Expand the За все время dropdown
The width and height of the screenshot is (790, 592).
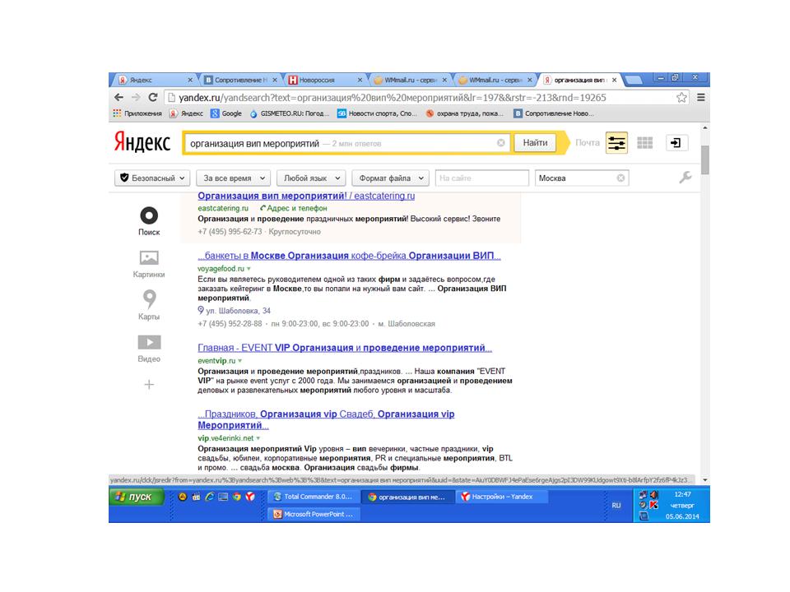pos(233,178)
